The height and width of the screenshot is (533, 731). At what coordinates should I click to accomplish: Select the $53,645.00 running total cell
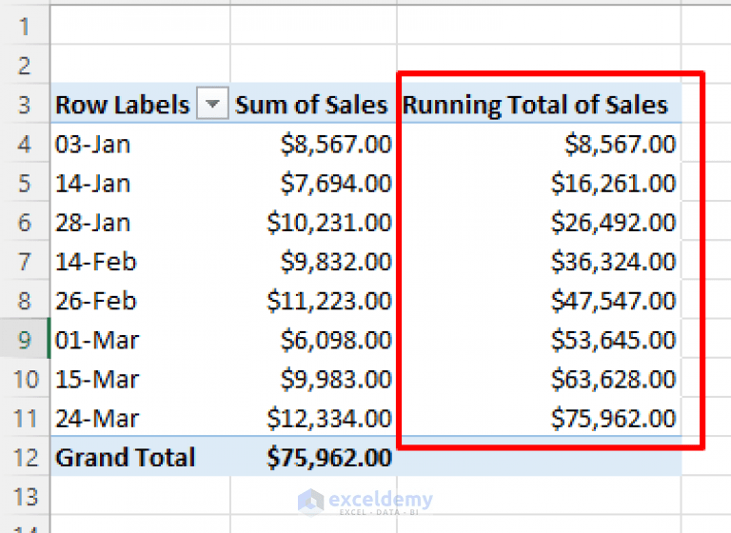[539, 339]
